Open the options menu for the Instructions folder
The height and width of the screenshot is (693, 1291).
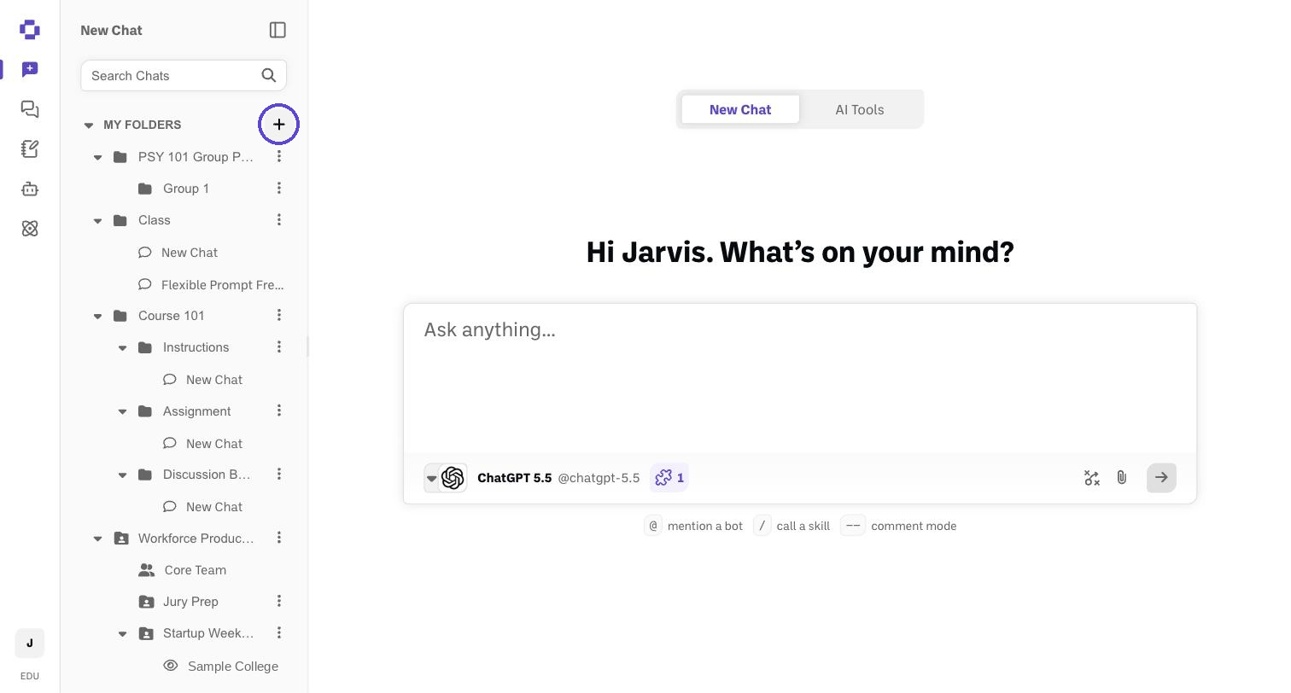278,346
